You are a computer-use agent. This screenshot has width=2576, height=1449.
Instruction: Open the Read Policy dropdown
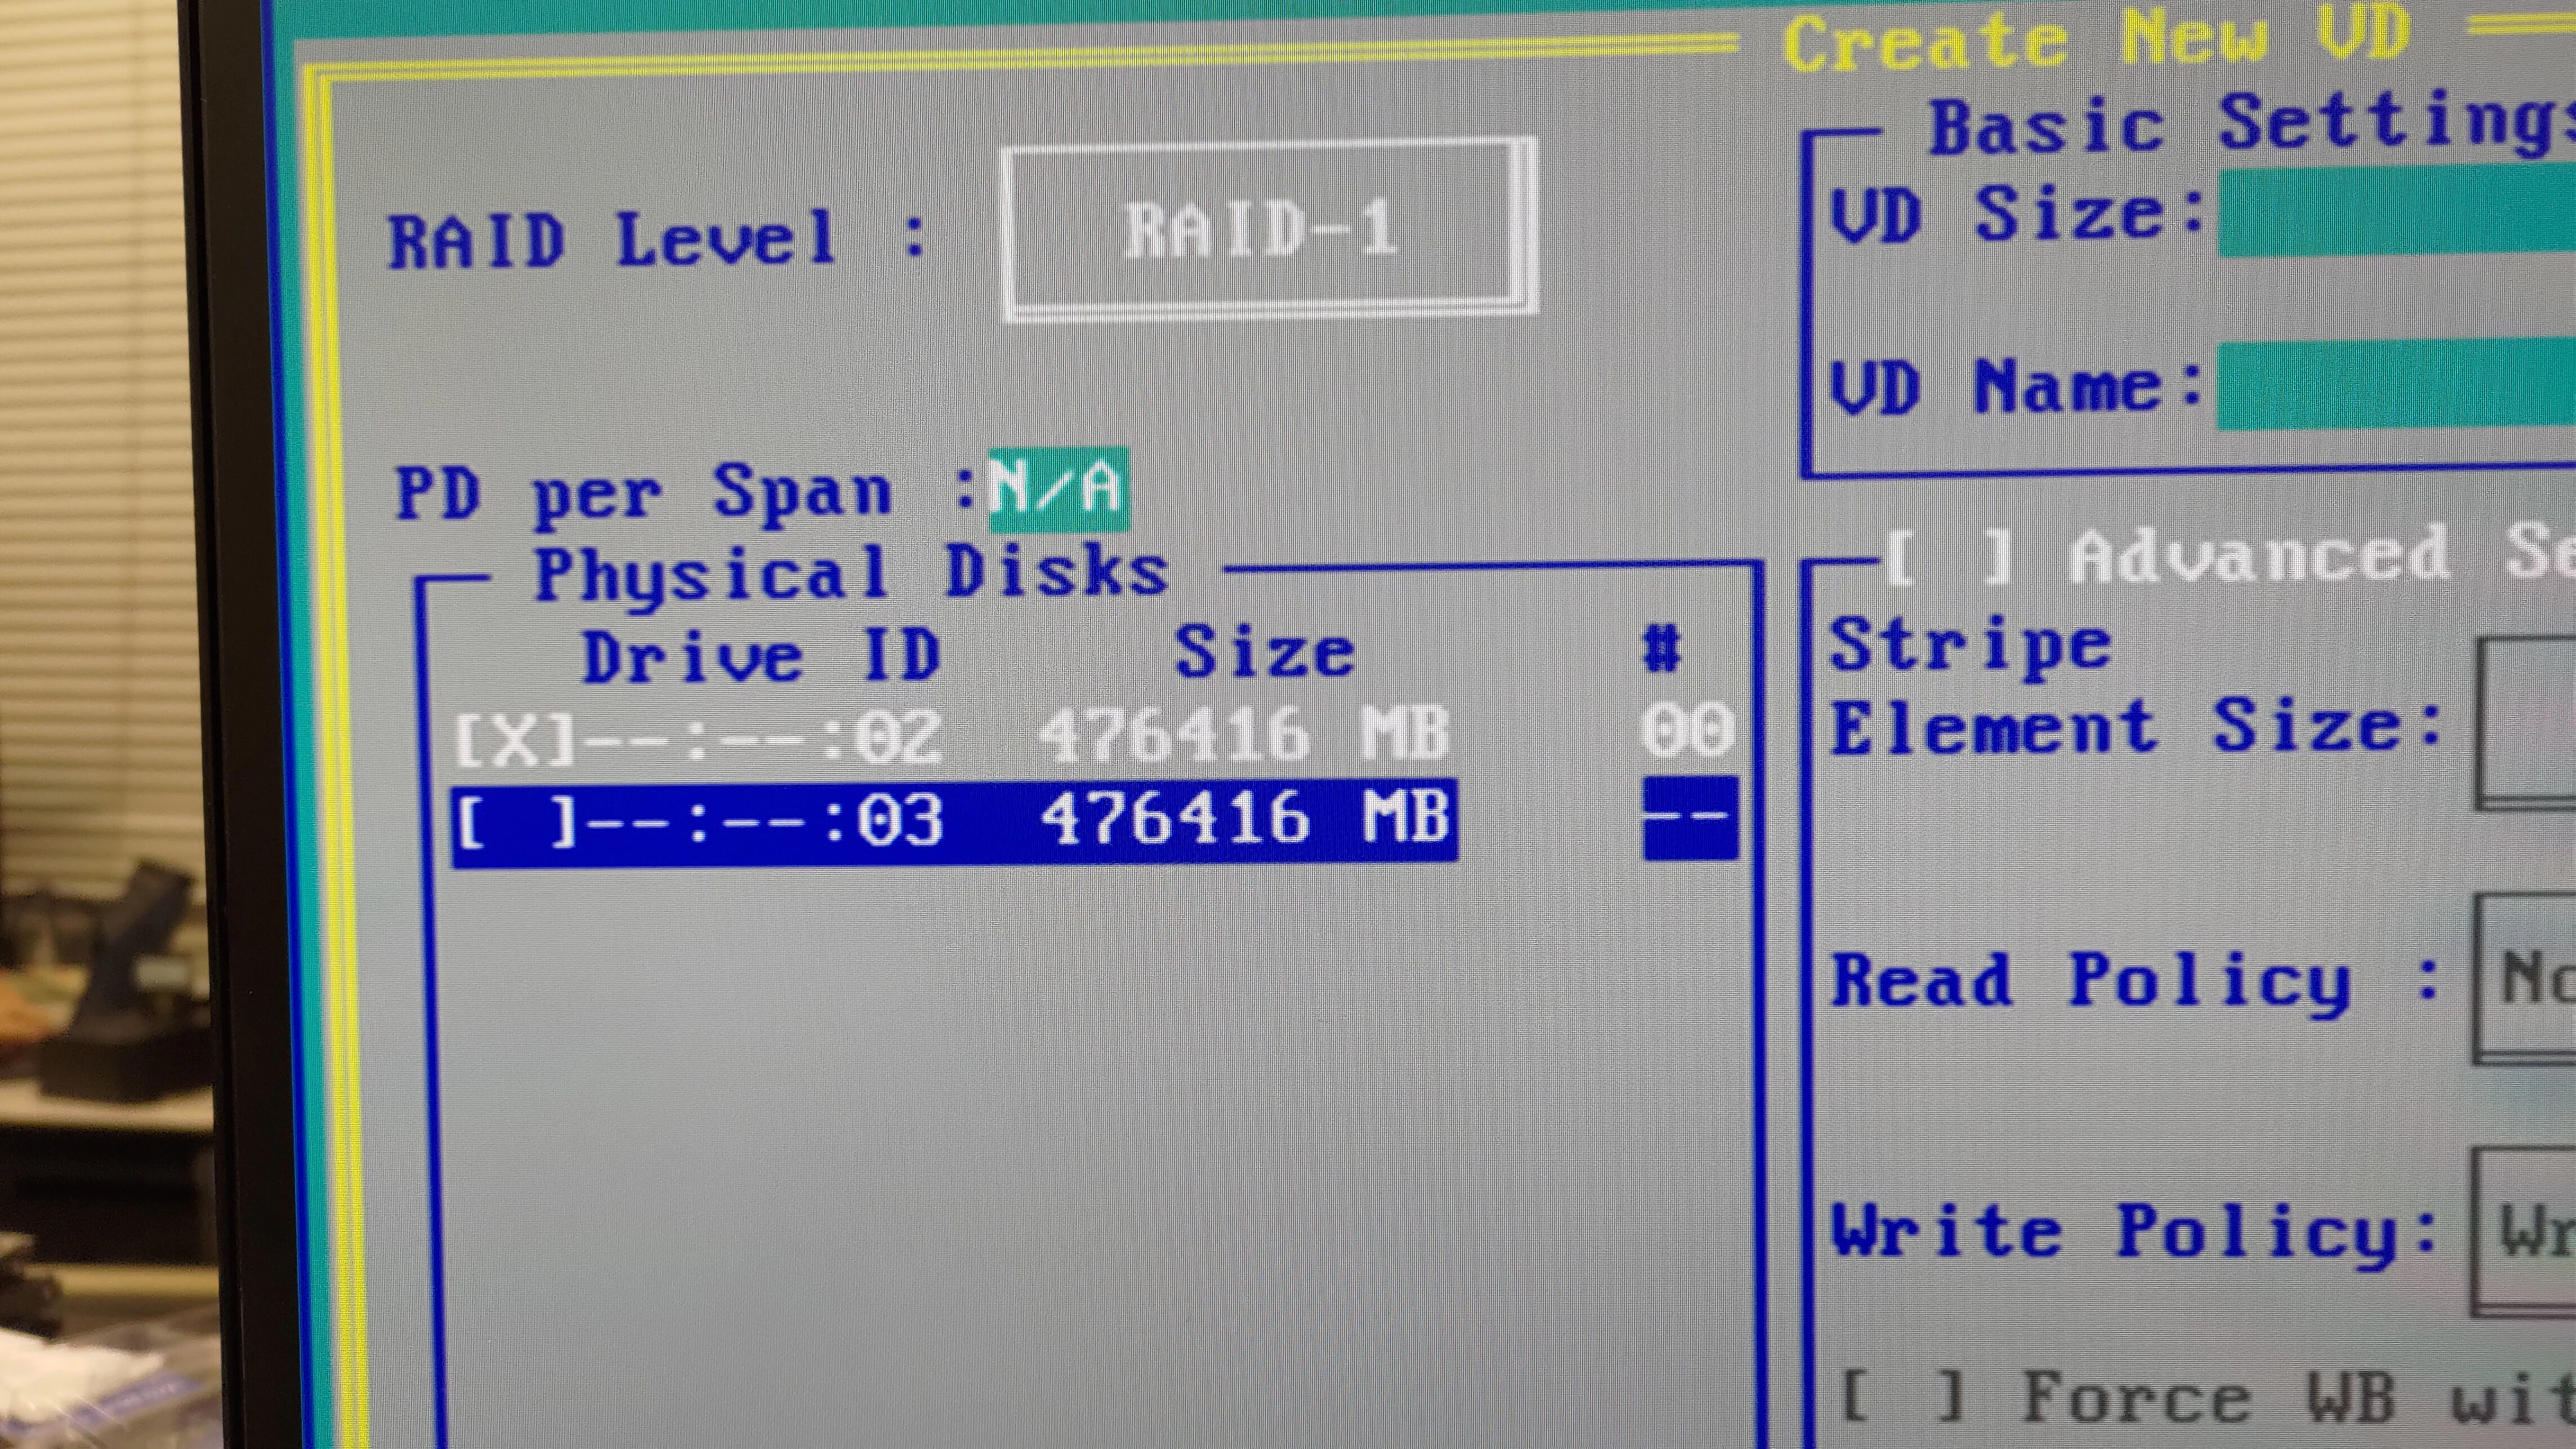pos(2525,978)
